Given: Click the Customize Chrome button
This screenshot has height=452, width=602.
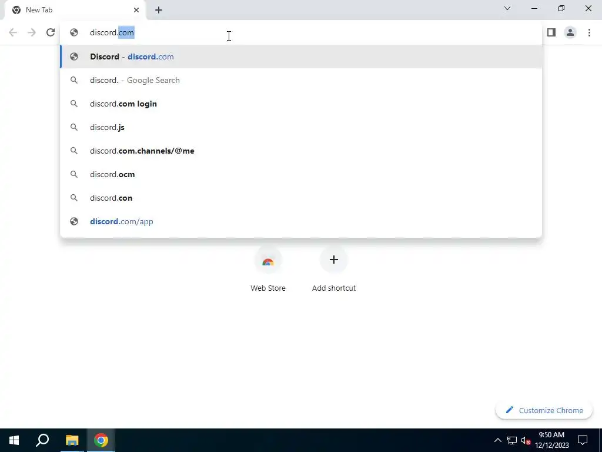Looking at the screenshot, I should (x=544, y=410).
